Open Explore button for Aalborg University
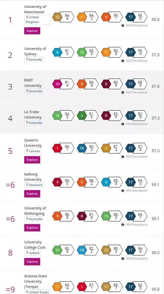The image size is (164, 294). tap(32, 194)
